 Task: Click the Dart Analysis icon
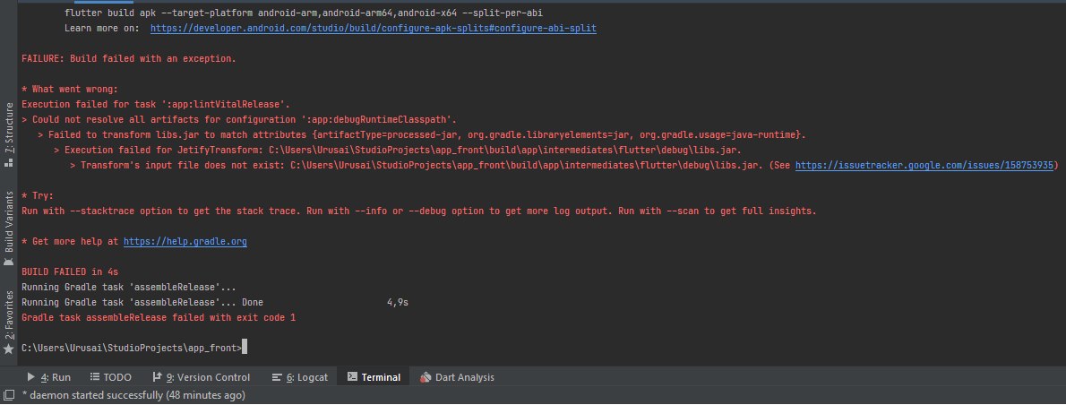pyautogui.click(x=426, y=377)
